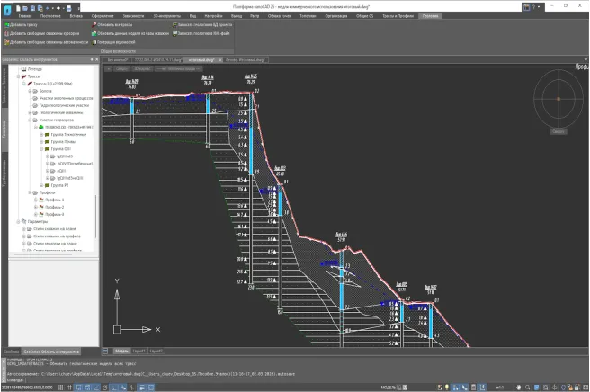Switch to the Лист1 layout tab
Image resolution: width=590 pixels, height=392 pixels.
[138, 351]
